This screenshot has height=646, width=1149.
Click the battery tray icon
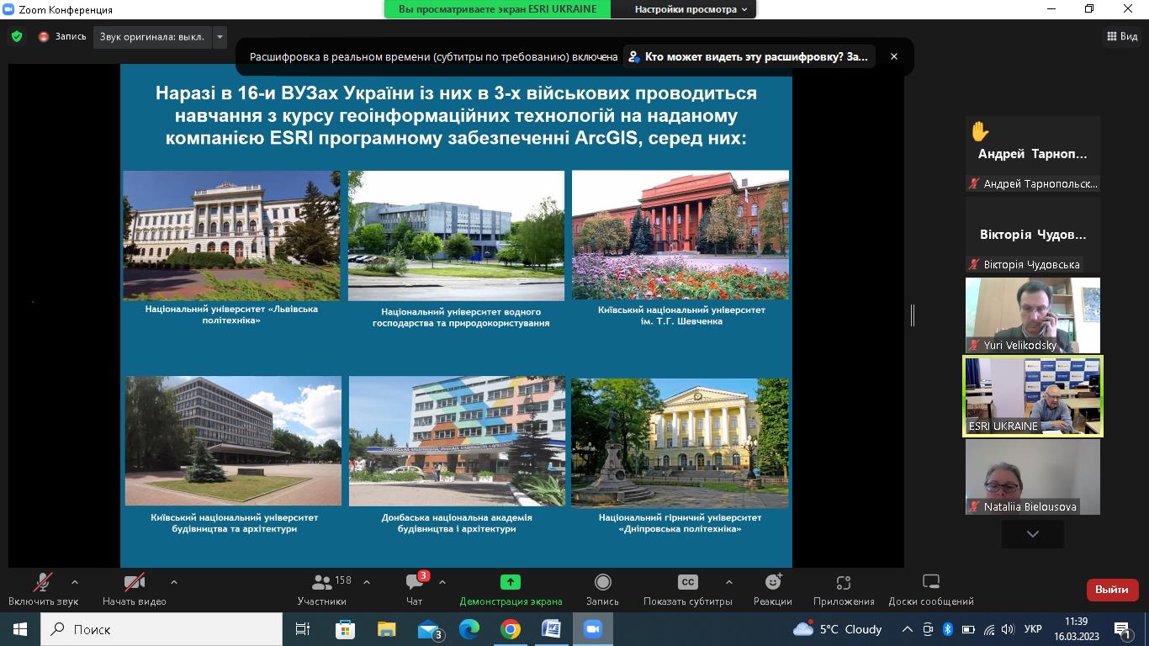968,629
